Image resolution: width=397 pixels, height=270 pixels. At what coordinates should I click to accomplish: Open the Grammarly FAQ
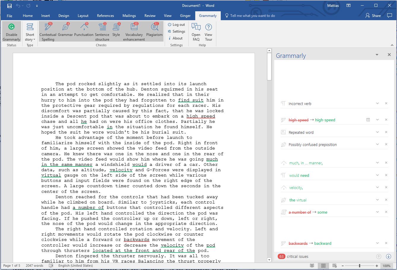196,32
